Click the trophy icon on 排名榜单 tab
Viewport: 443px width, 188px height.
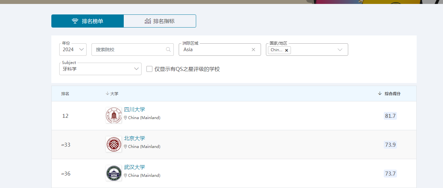pos(75,21)
